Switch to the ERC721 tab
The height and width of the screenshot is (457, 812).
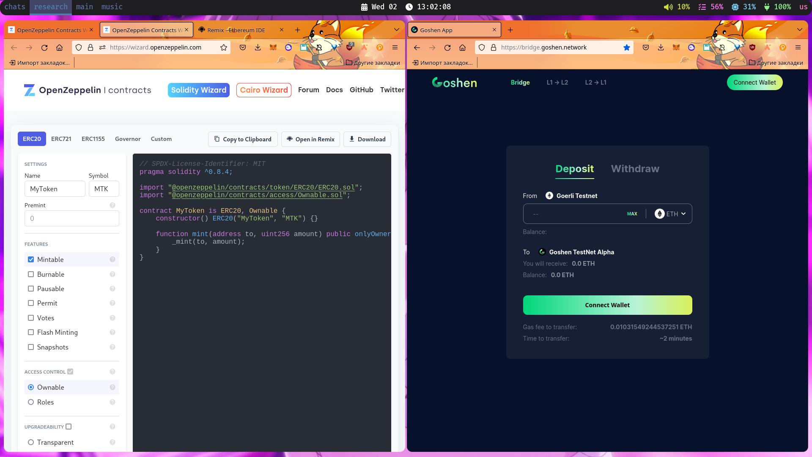[x=61, y=139]
